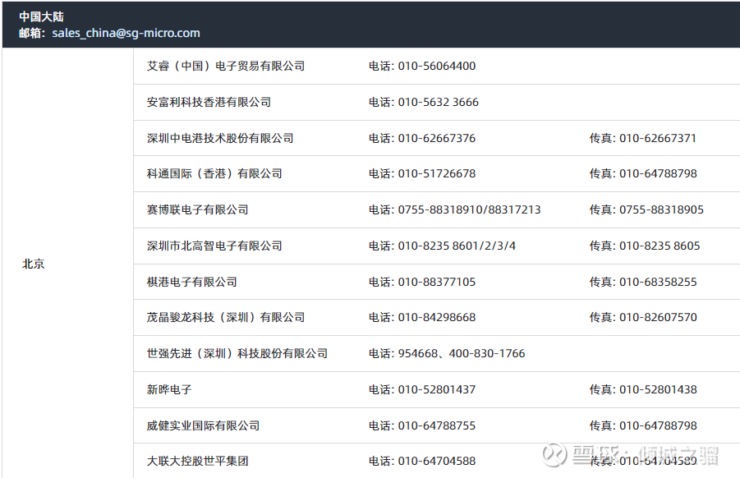Click 科通国际 fax 010-64788798
This screenshot has height=478, width=740.
(x=658, y=173)
